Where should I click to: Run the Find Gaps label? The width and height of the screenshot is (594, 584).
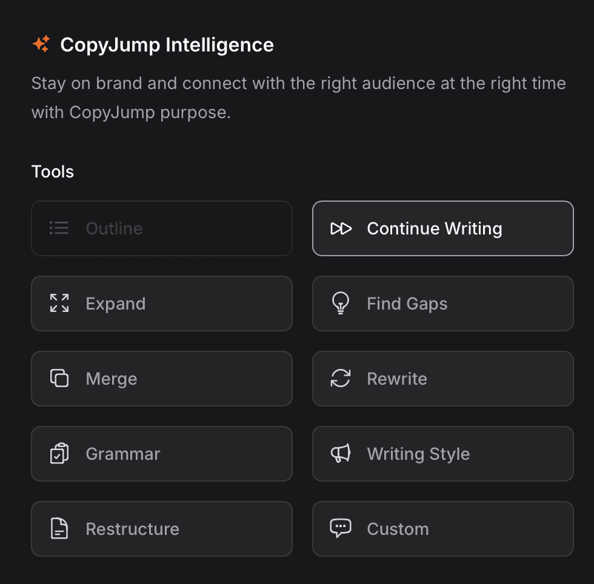coord(407,304)
